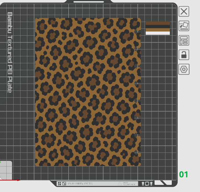
Task: Click the PLA/ABS/PETG plate label
Action: [80, 184]
